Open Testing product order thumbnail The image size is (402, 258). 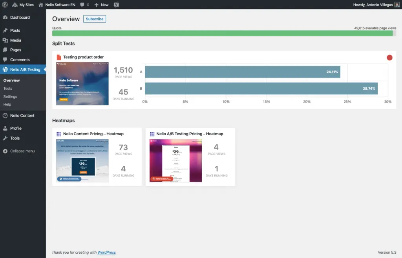tap(82, 84)
